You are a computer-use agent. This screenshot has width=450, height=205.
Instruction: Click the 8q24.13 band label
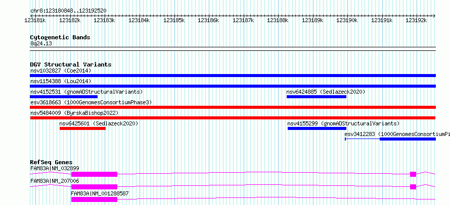(x=41, y=43)
